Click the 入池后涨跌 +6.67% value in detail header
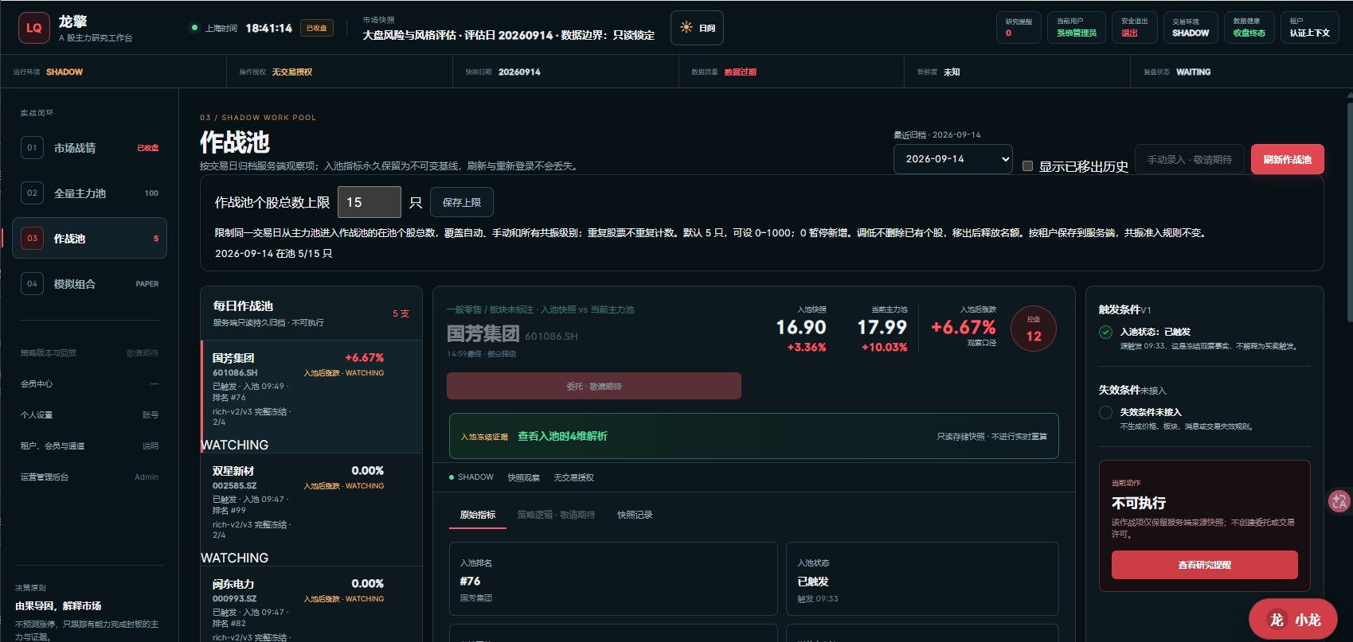 point(964,327)
